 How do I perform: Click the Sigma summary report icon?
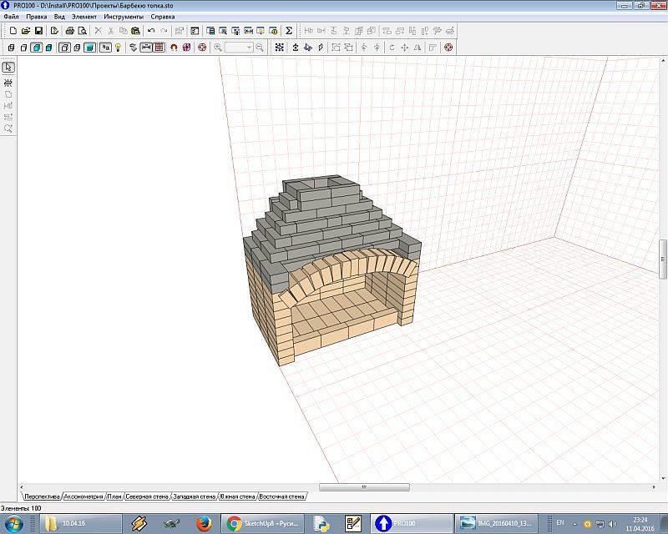tap(289, 31)
